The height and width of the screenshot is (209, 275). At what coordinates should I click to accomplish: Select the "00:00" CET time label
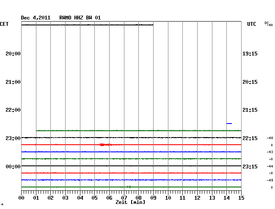click(x=13, y=166)
